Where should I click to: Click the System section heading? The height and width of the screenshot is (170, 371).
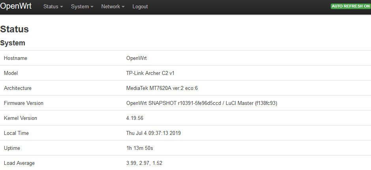[13, 43]
